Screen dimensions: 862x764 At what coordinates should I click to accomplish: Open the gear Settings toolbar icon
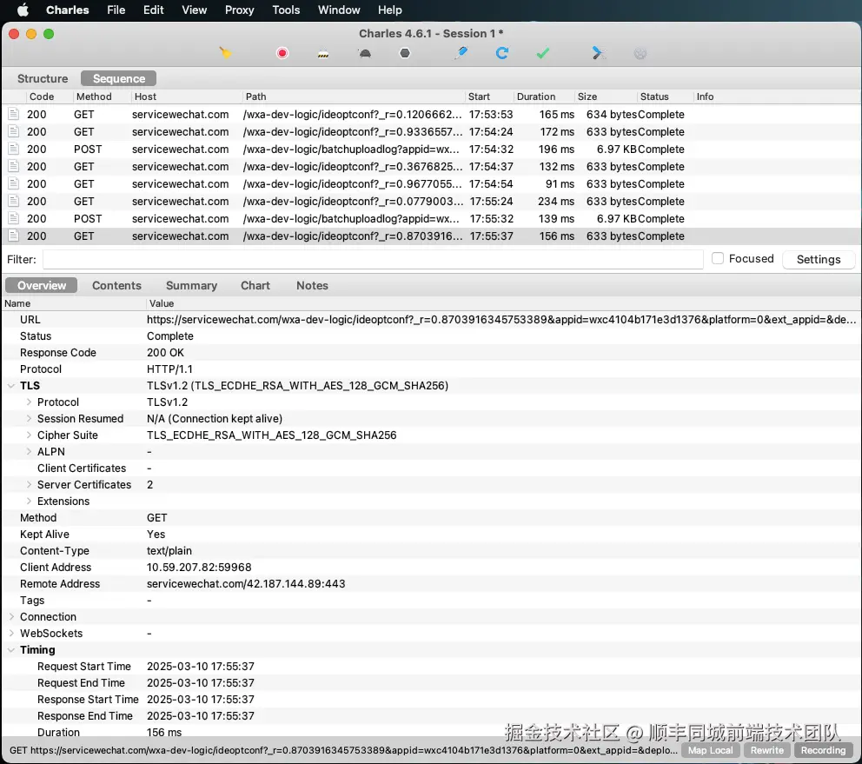coord(640,54)
